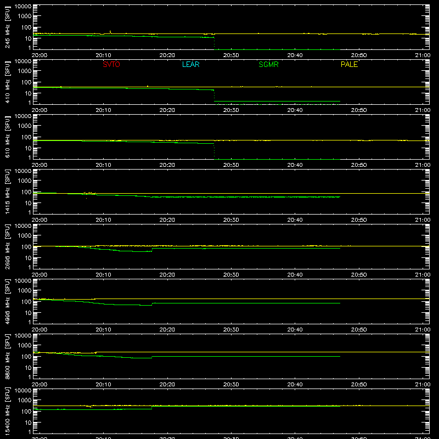Screen dimensions: 439x439
Task: Click the 10000 tick of the 245 MHz plot
Action: (23, 7)
